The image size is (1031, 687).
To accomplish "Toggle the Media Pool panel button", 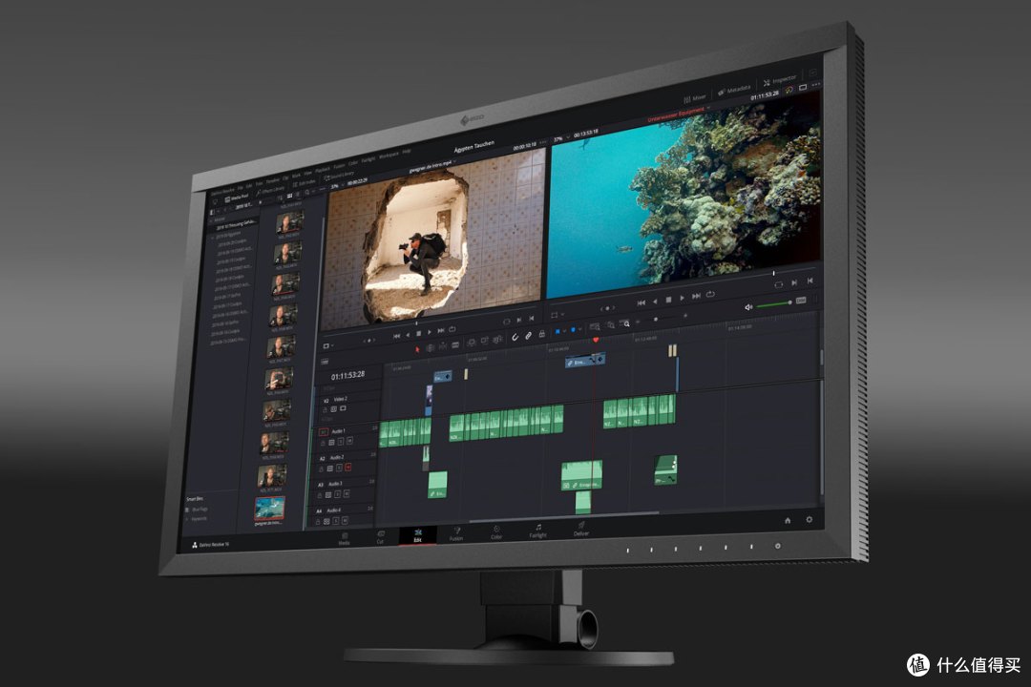I will tap(237, 198).
